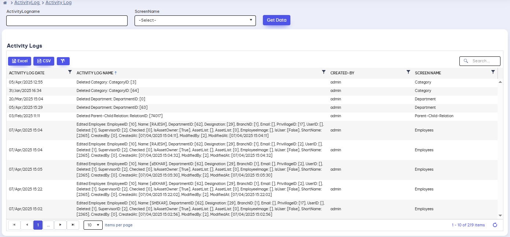The height and width of the screenshot is (237, 510).
Task: Click the refresh icon in pager
Action: point(495,225)
